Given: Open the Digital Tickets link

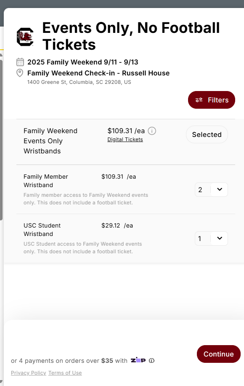Looking at the screenshot, I should tap(125, 139).
